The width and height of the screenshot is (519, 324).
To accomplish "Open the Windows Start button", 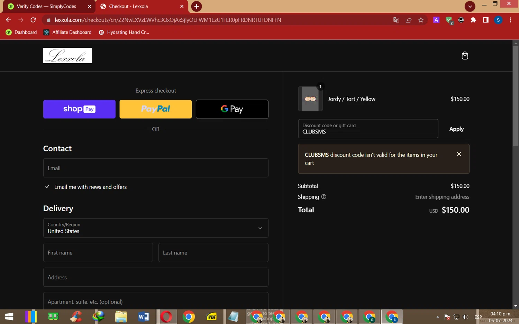I will click(9, 317).
